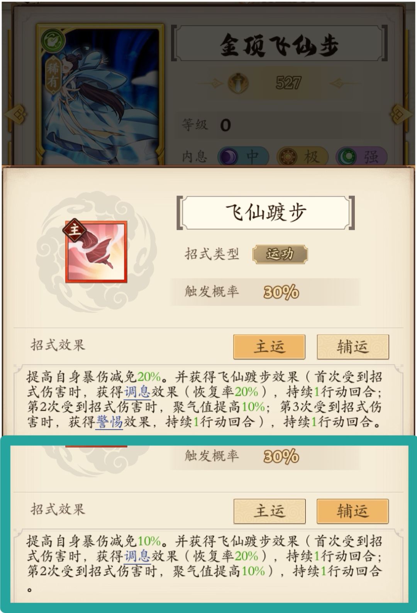The width and height of the screenshot is (417, 613).
Task: Tap the 金顶飞仙步 title banner
Action: click(x=279, y=44)
